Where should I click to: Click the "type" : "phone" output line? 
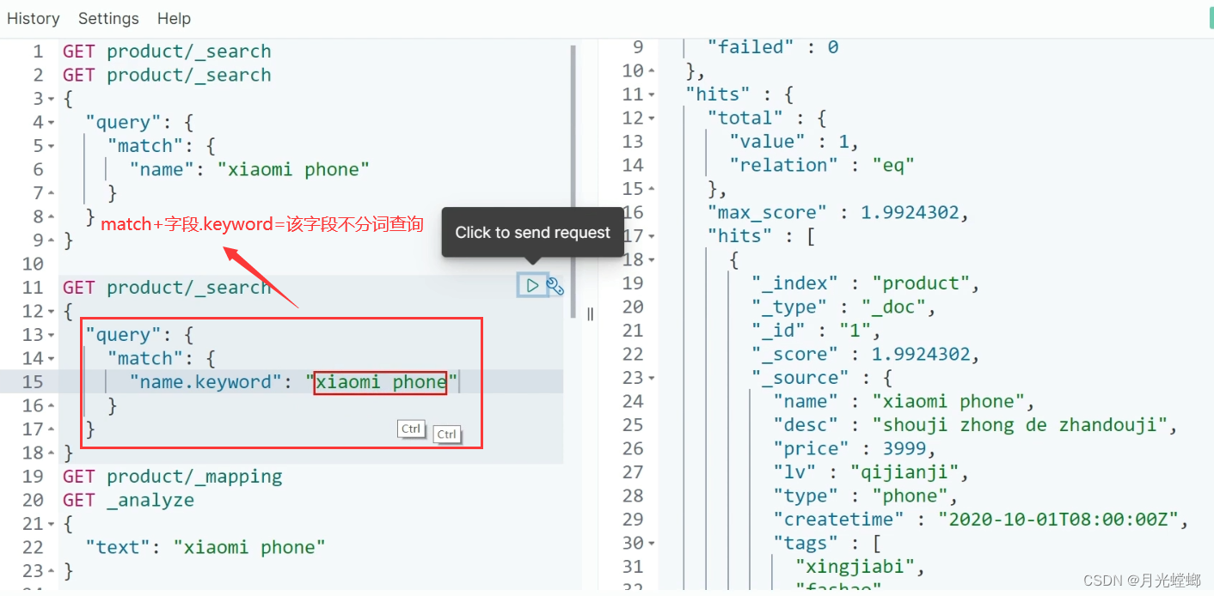click(866, 496)
